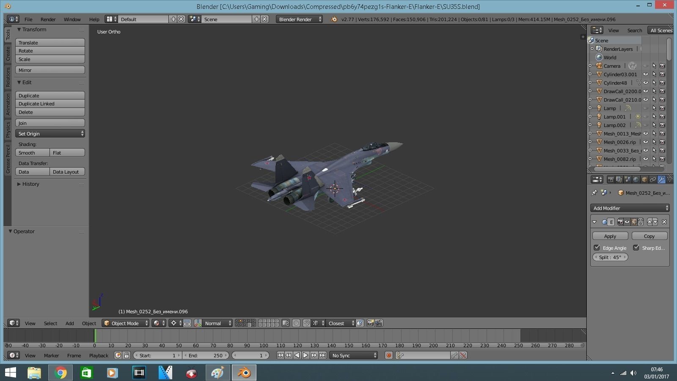The width and height of the screenshot is (677, 381).
Task: Toggle renderability of Lamp.001
Action: point(663,116)
